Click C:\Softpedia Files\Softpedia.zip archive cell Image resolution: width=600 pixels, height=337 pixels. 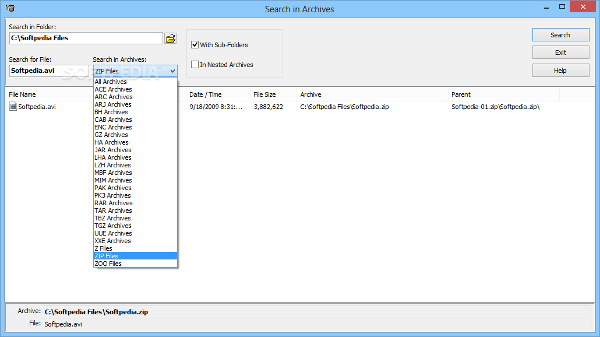coord(344,107)
